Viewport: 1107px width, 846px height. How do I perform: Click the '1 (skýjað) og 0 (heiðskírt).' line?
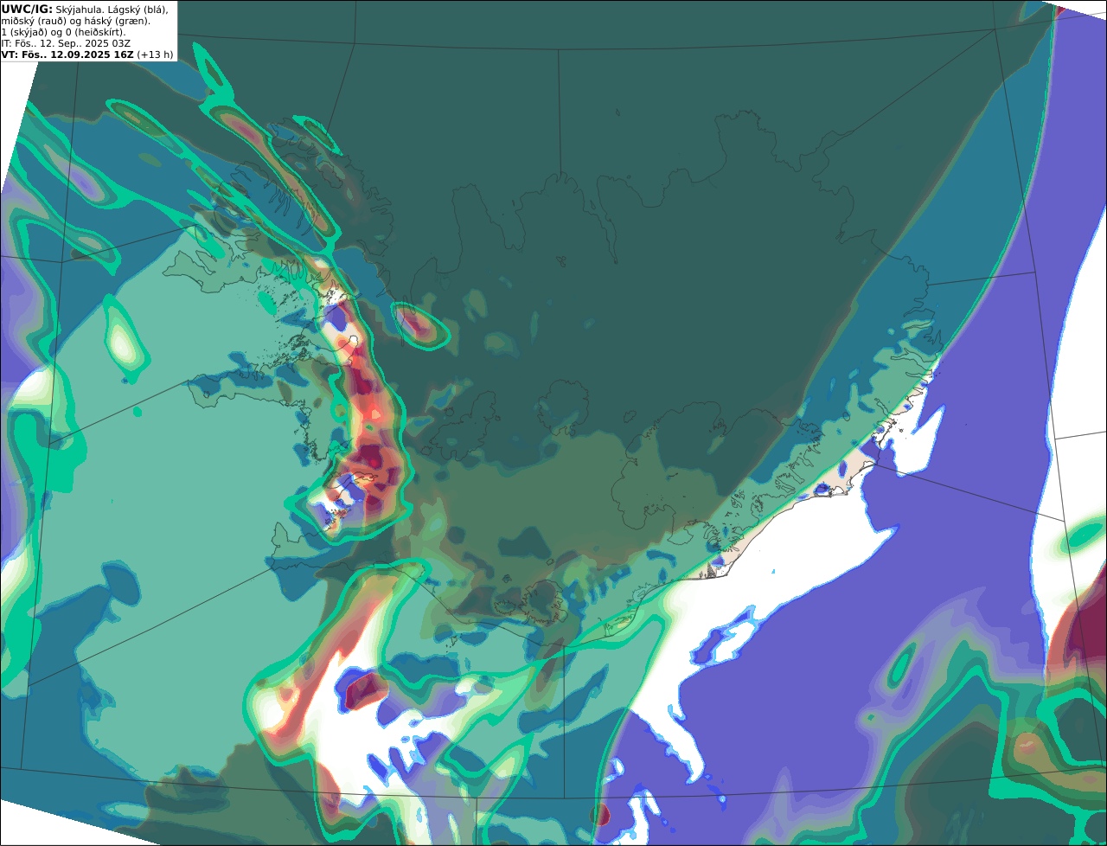pos(63,32)
